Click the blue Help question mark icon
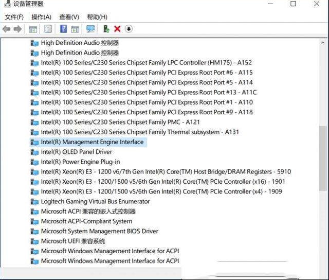The image size is (329, 280). point(64,29)
